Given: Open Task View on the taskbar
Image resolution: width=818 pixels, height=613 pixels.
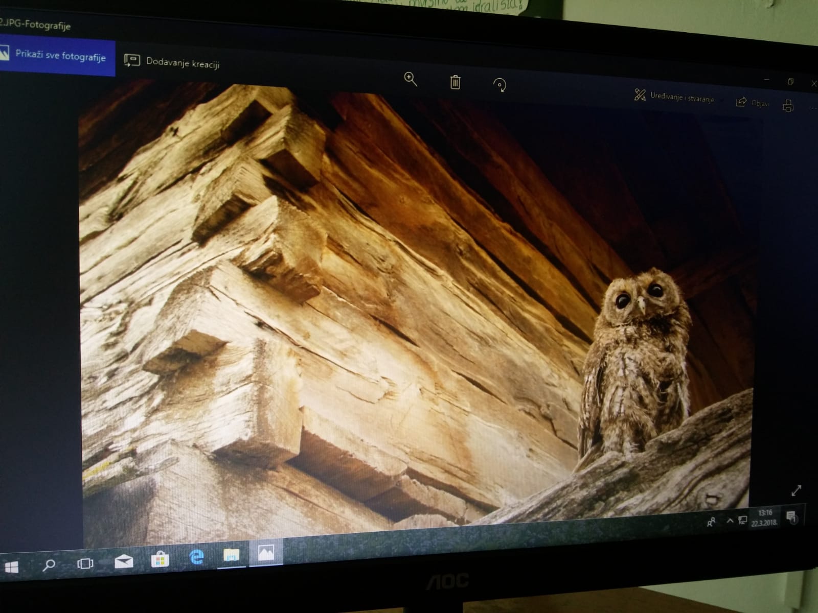Looking at the screenshot, I should click(x=85, y=563).
